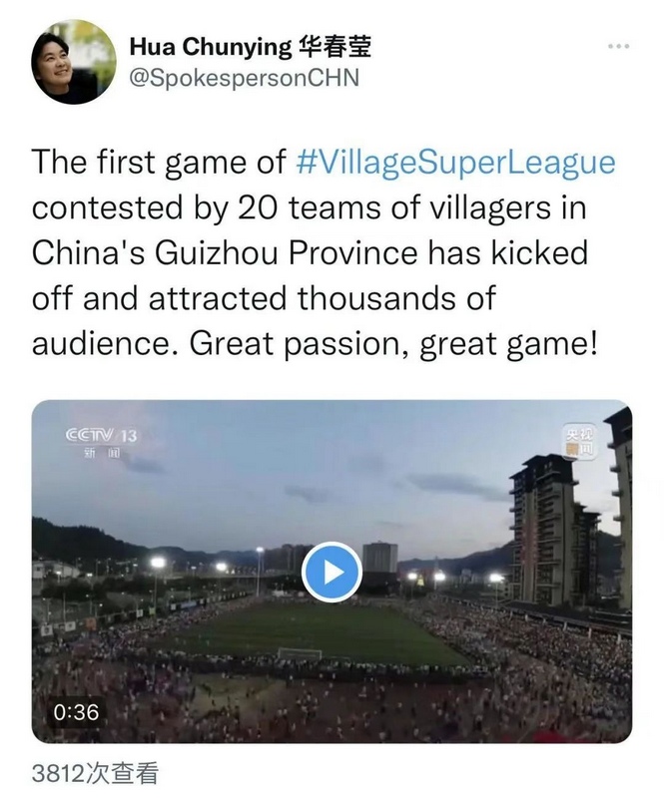664x798 pixels.
Task: Click the 3812次查看 view count
Action: (95, 773)
